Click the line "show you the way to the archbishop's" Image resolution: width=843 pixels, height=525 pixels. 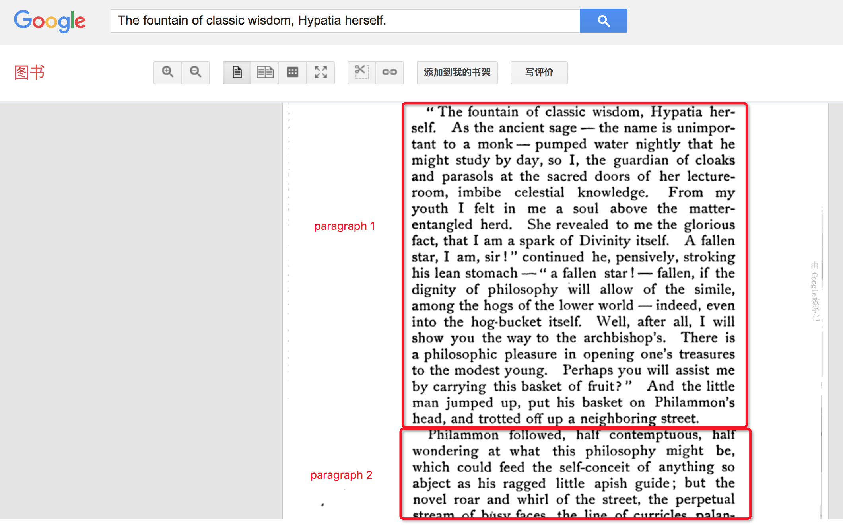click(573, 338)
